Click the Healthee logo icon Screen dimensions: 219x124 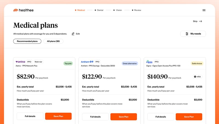16,10
